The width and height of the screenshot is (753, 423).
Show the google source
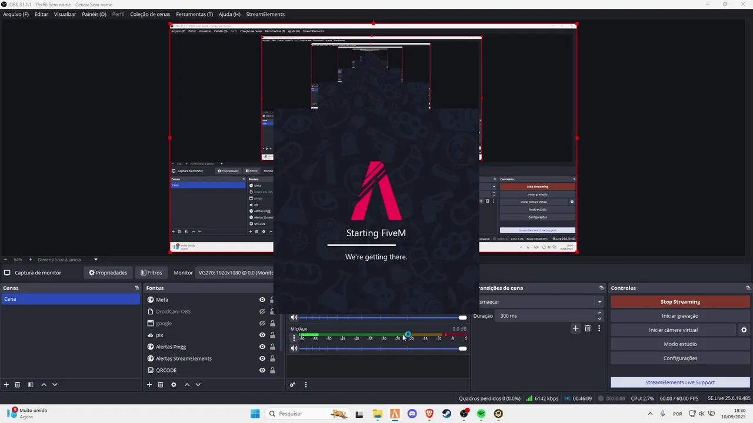262,323
